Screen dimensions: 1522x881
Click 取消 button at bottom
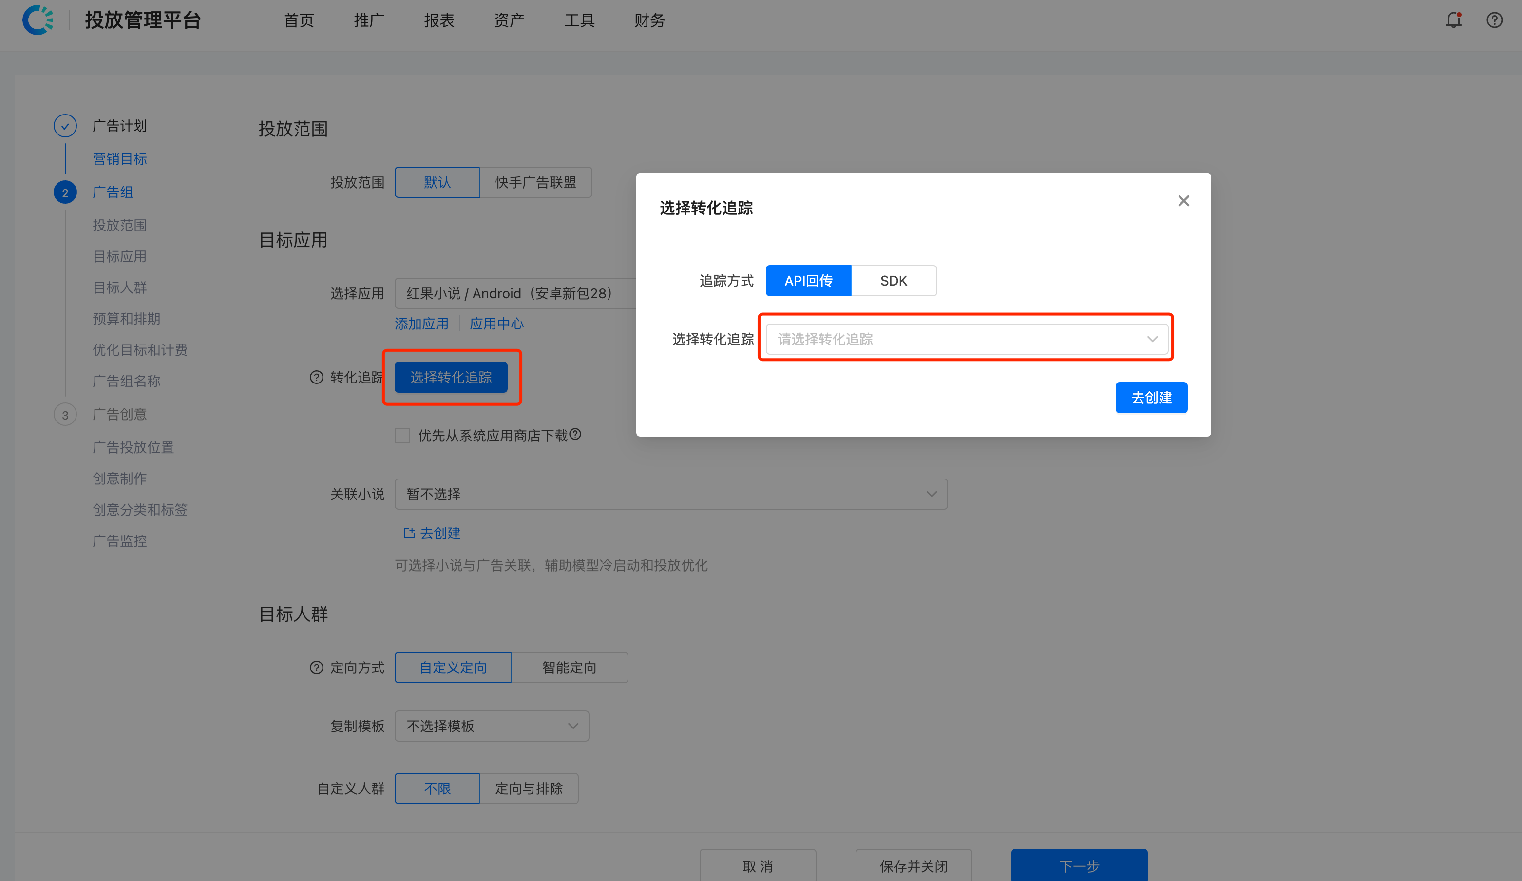coord(758,865)
